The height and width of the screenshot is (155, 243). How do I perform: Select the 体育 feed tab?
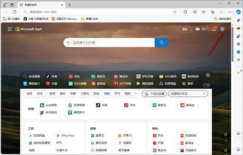point(73,93)
